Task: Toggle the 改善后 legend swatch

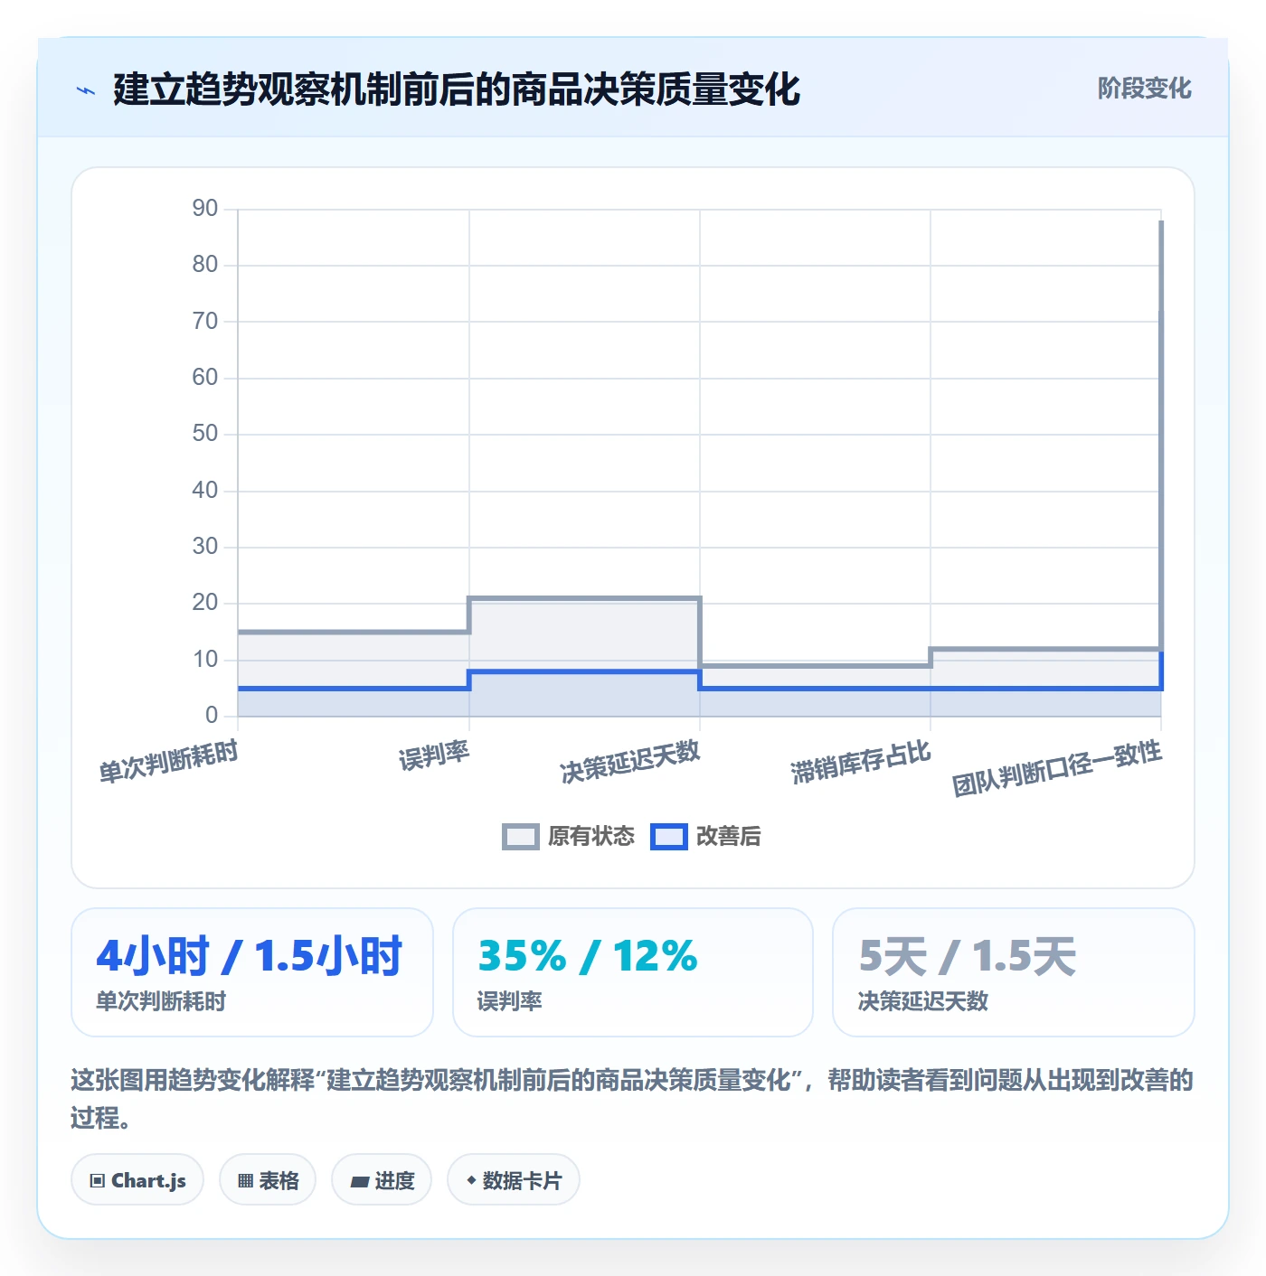Action: (669, 837)
